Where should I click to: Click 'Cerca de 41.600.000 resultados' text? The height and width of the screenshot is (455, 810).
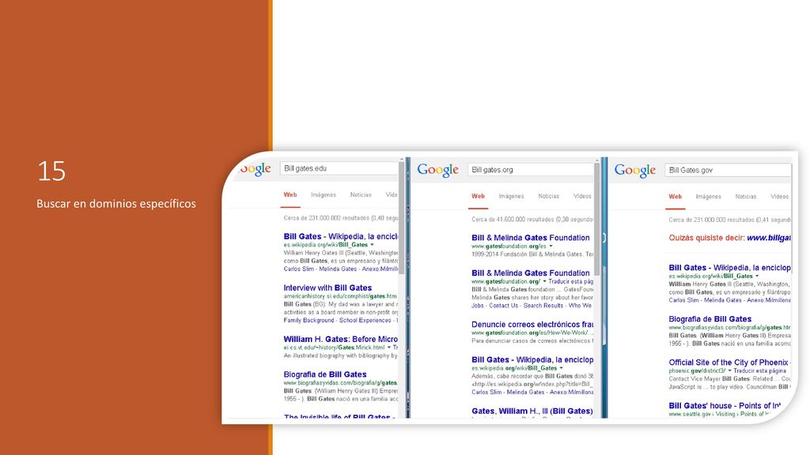tap(513, 220)
